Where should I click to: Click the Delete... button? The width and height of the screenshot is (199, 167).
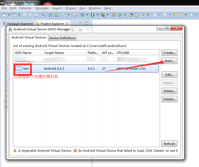pos(169,91)
